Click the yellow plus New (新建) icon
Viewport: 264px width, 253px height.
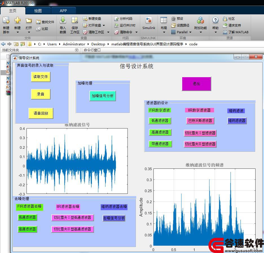point(17,20)
